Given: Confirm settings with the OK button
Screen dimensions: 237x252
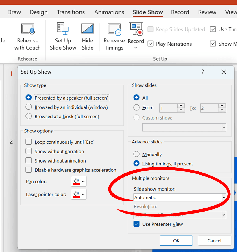Looking at the screenshot, I should pos(176,240).
